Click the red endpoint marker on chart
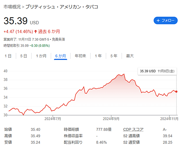Viewport: 184px width, 147px height. click(x=176, y=91)
